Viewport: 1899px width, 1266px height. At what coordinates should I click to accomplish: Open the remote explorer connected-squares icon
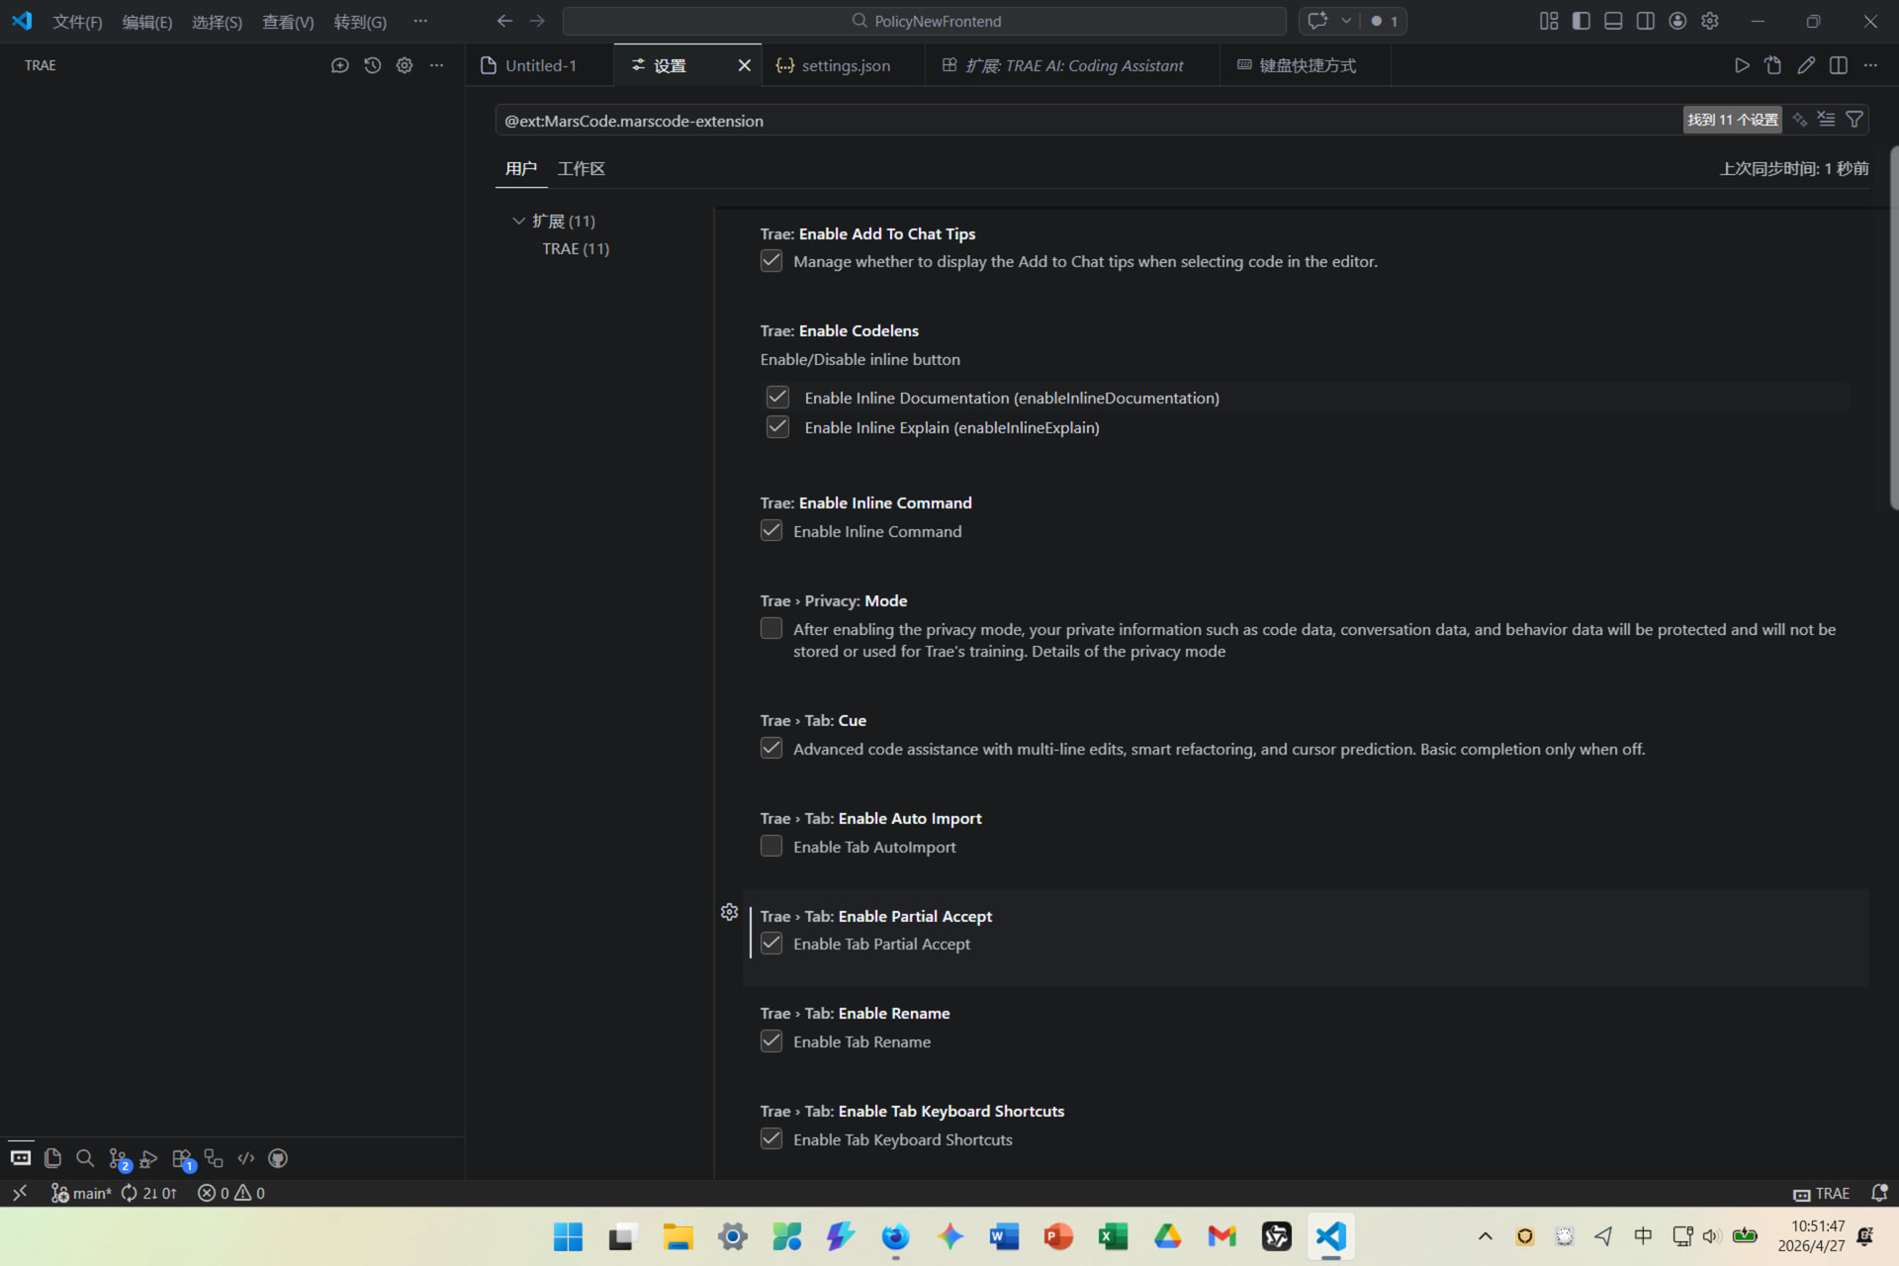pyautogui.click(x=214, y=1158)
